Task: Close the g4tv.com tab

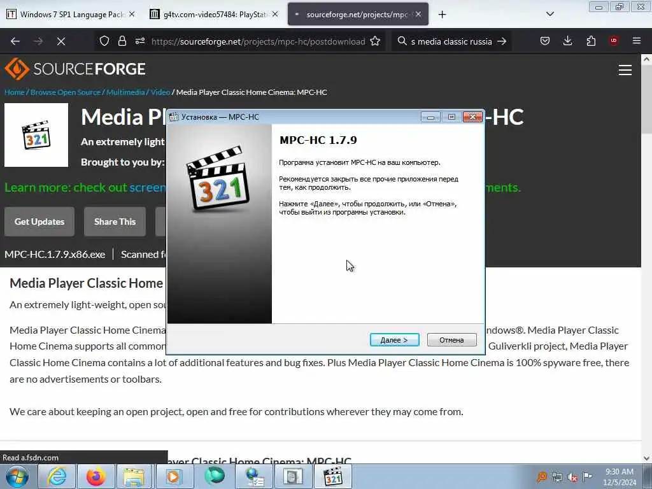Action: point(275,15)
